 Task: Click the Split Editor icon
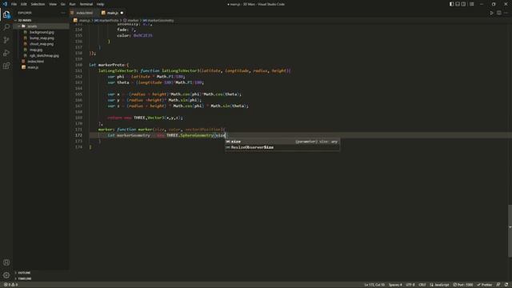(498, 13)
